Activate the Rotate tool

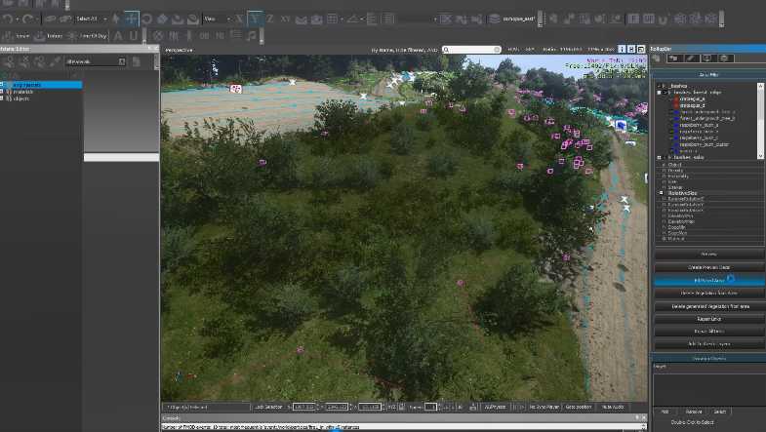146,20
